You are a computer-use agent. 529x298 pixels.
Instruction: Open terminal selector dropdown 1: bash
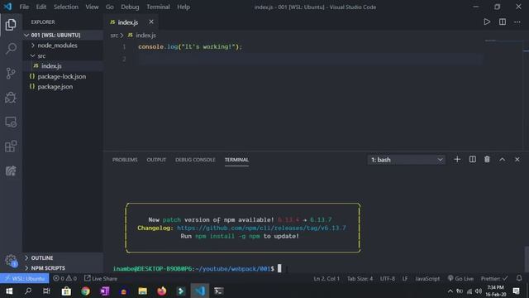[406, 160]
